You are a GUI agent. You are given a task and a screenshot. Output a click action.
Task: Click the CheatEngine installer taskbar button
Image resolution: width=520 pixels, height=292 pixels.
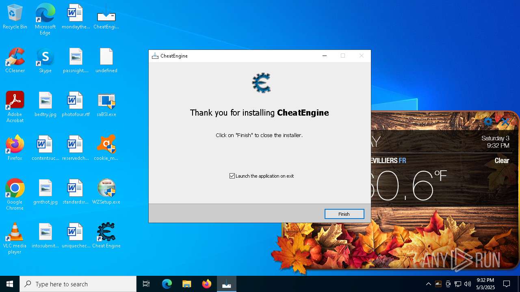(227, 284)
